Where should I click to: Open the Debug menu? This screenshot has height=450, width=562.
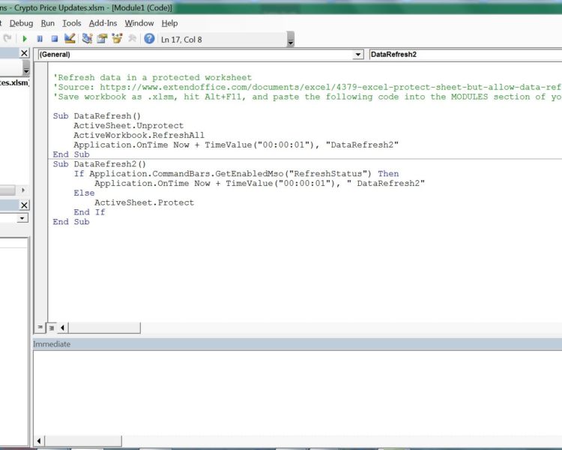click(x=21, y=23)
